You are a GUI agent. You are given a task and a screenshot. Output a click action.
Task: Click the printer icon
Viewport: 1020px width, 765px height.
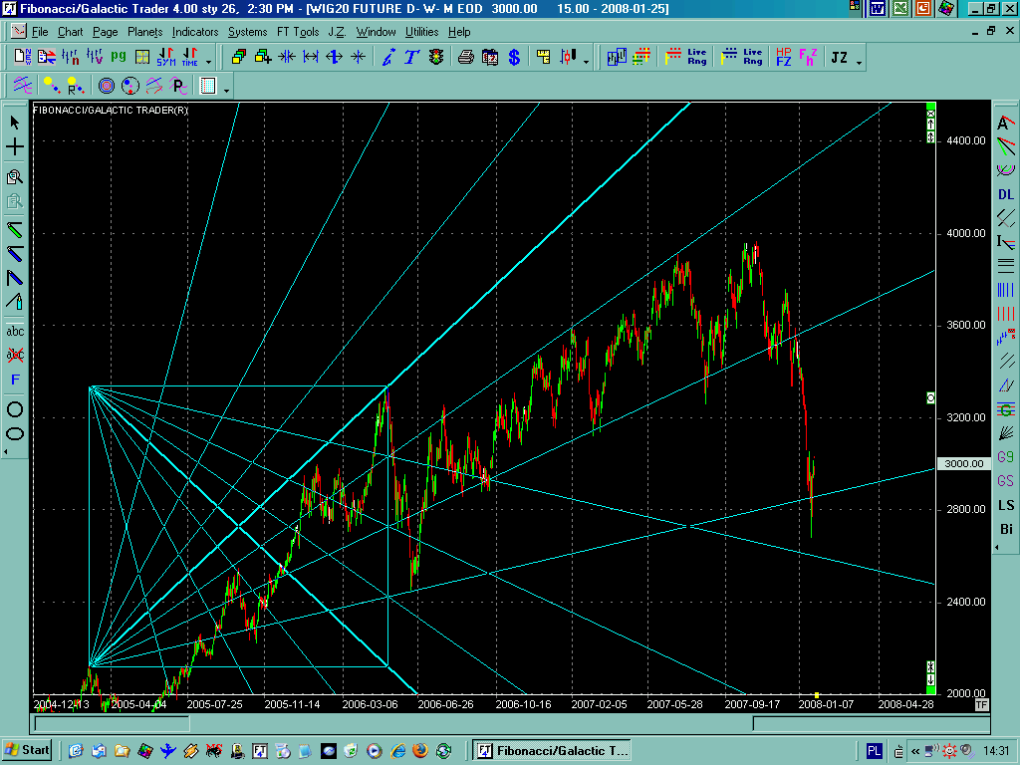(465, 57)
